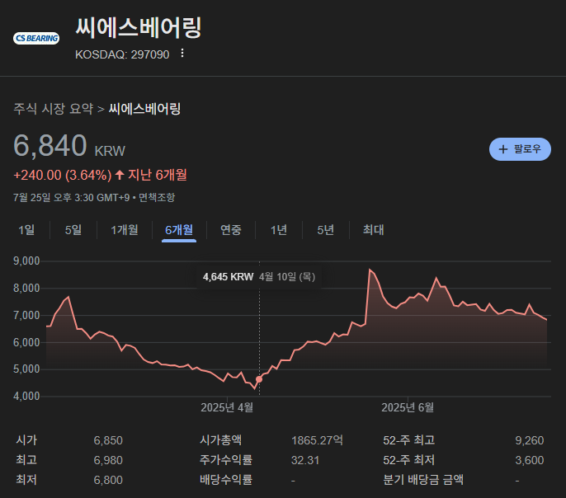
Task: Select the 5일 time range tab
Action: (73, 230)
